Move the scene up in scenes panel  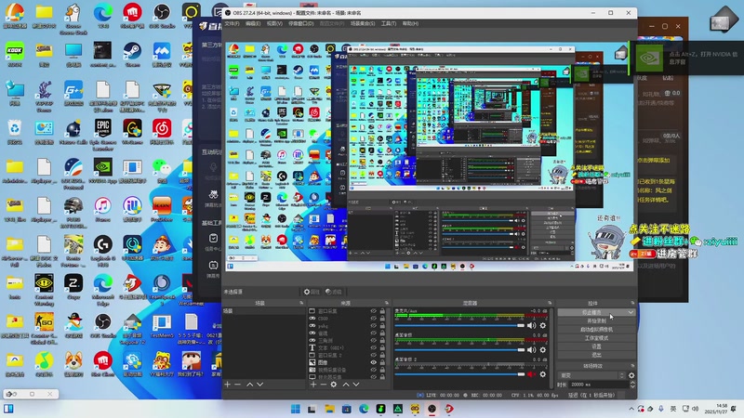point(249,385)
